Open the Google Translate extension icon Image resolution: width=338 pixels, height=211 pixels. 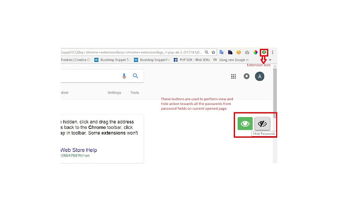point(221,52)
